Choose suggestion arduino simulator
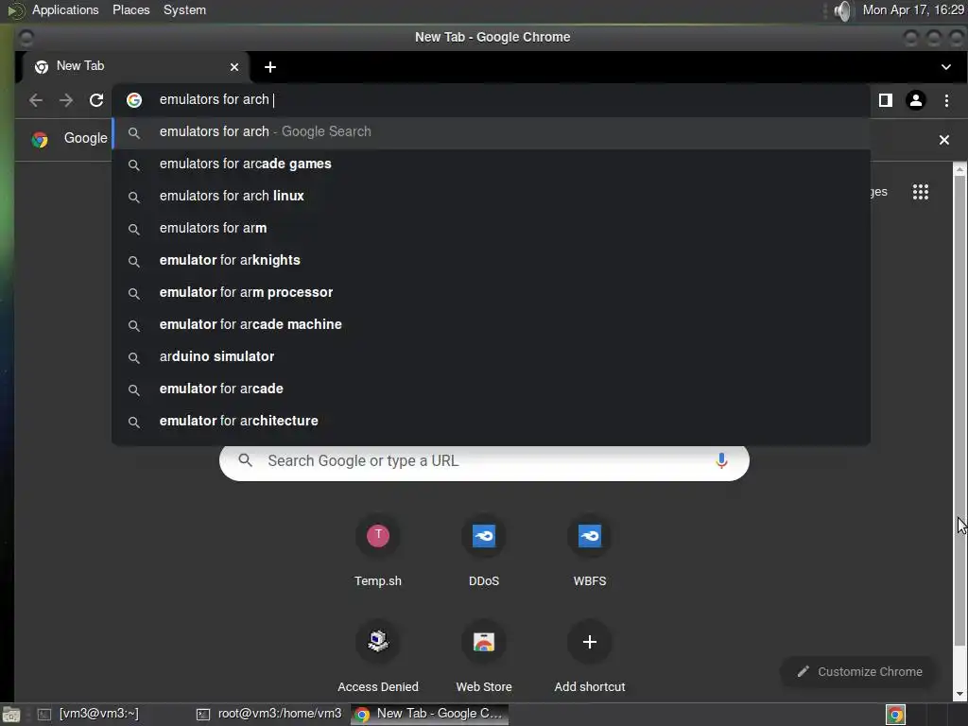Image resolution: width=968 pixels, height=726 pixels. 492,356
